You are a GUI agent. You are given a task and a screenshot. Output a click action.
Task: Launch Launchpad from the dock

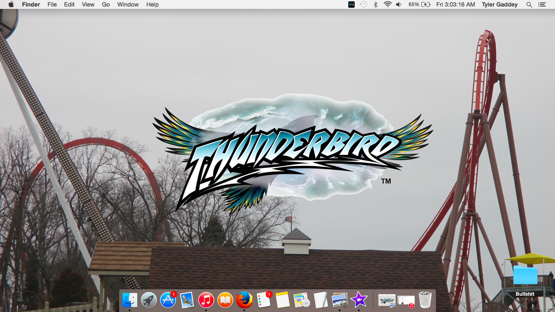149,300
